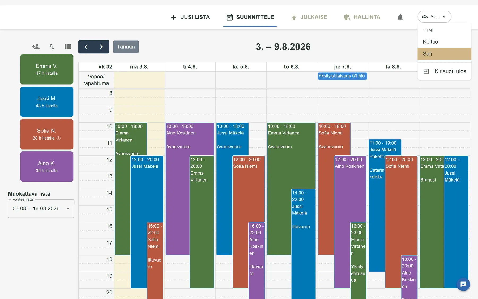Image resolution: width=478 pixels, height=299 pixels.
Task: Open the chat bubble widget
Action: coord(463,284)
